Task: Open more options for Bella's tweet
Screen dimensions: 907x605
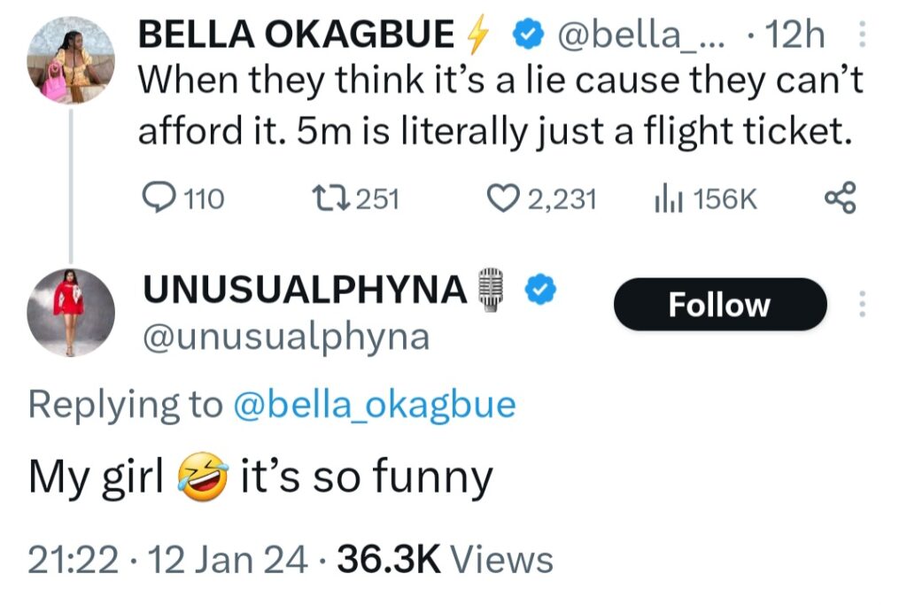Action: (x=865, y=36)
